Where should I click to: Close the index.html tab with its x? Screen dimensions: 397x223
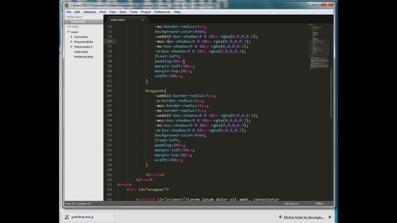click(x=143, y=20)
